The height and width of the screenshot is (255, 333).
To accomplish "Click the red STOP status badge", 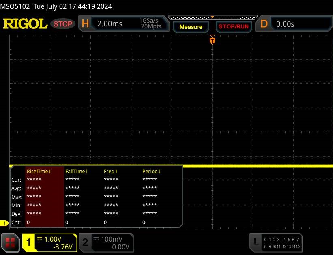I will [64, 24].
